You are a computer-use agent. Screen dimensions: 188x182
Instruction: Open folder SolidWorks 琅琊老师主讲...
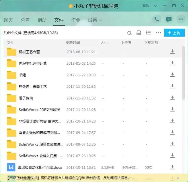pyautogui.click(x=41, y=144)
